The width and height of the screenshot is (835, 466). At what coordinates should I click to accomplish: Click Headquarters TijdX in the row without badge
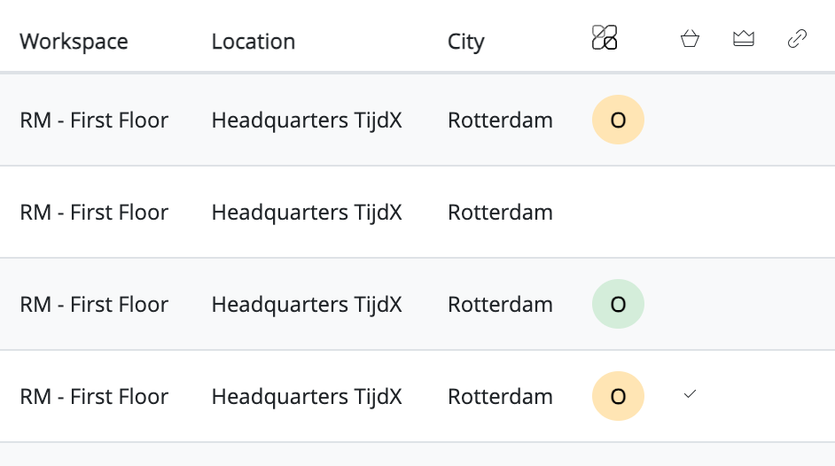307,213
